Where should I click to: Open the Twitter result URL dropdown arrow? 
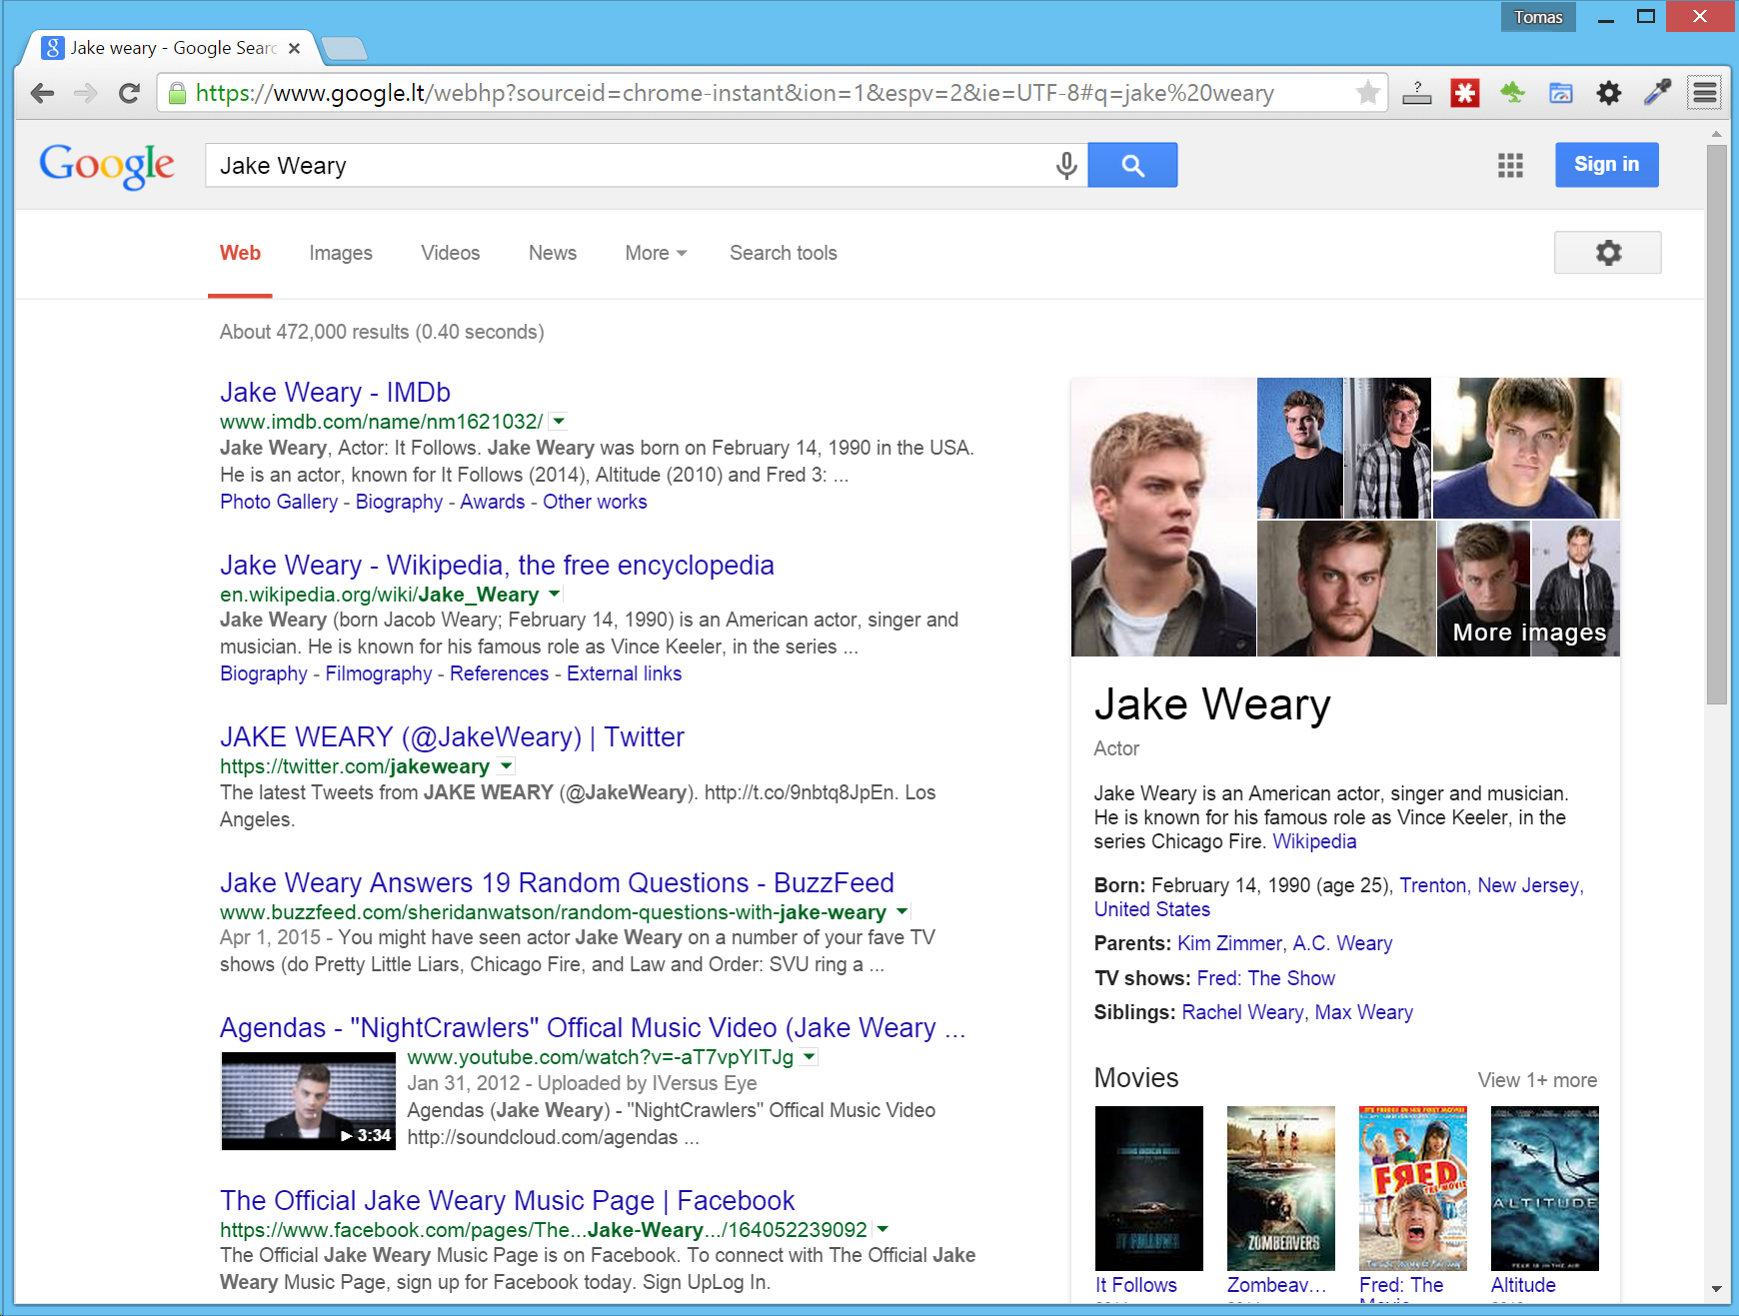tap(507, 766)
